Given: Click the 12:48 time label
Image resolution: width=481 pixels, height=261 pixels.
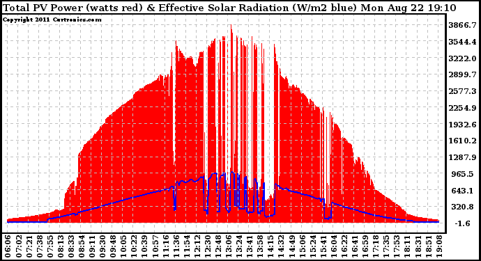Looking at the screenshot, I should (x=217, y=246).
